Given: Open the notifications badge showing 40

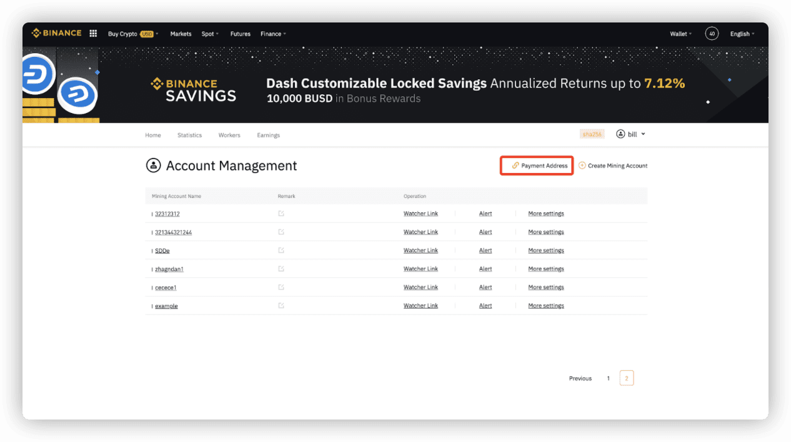Looking at the screenshot, I should click(712, 34).
